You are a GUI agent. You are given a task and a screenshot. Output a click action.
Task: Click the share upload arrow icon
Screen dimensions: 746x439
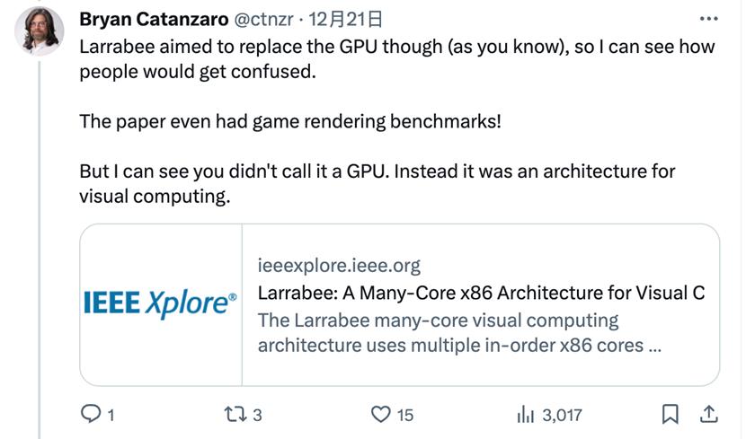coord(707,414)
